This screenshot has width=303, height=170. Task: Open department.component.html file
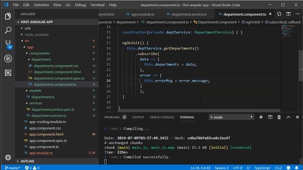tap(57, 72)
